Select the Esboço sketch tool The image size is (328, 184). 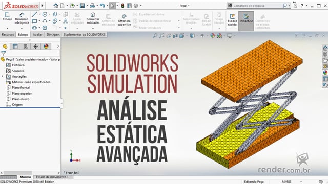click(x=7, y=17)
